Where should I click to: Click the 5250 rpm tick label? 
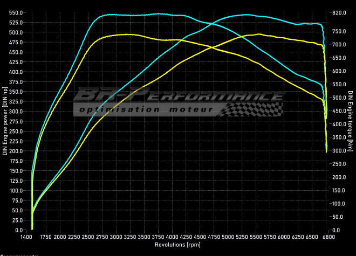(x=242, y=237)
